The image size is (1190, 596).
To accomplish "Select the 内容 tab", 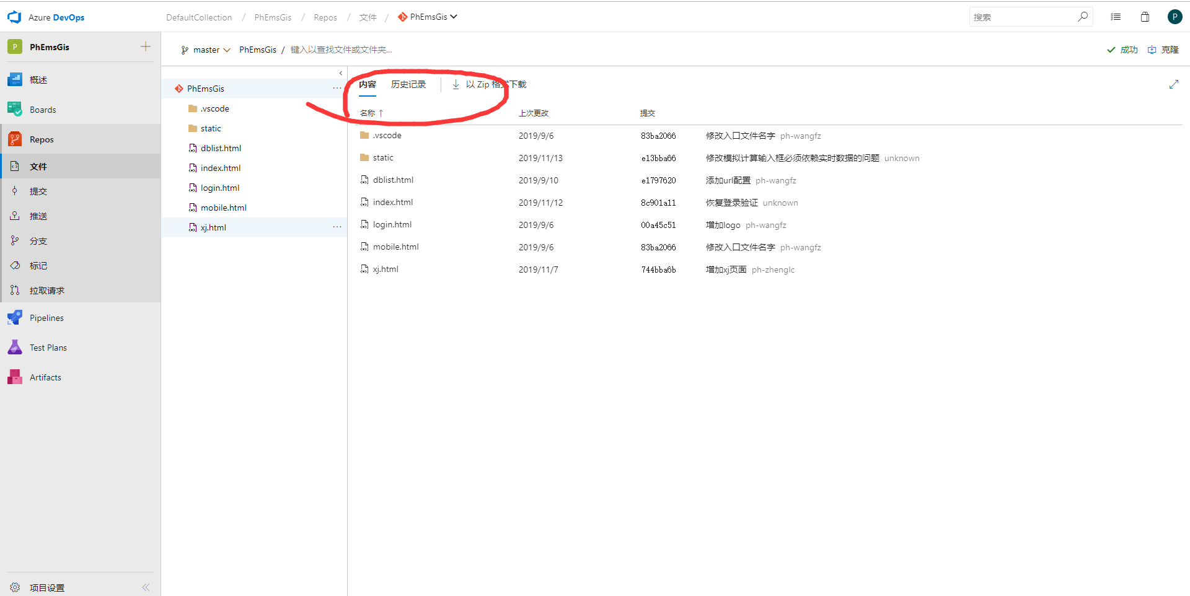I will tap(368, 85).
